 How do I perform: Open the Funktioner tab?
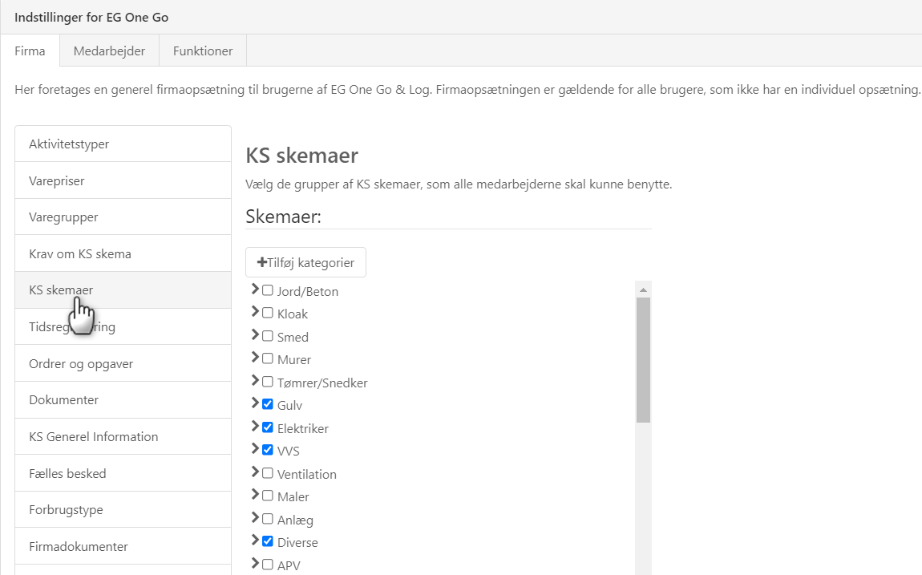click(x=203, y=51)
